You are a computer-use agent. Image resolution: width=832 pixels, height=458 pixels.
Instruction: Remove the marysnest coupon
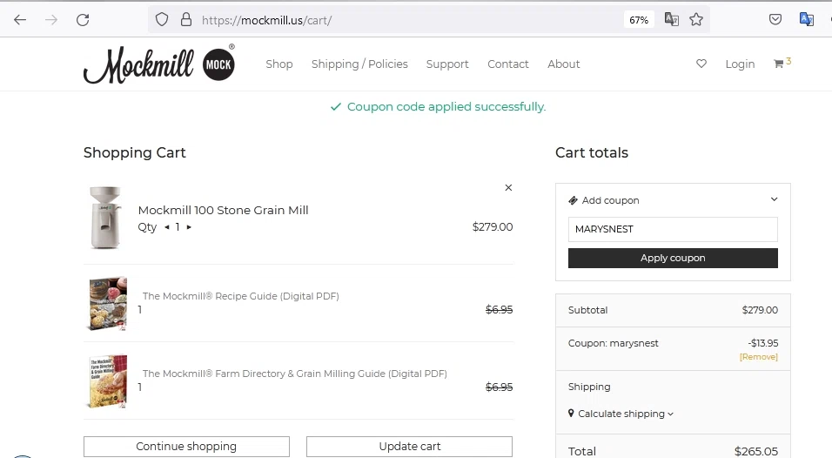[759, 357]
